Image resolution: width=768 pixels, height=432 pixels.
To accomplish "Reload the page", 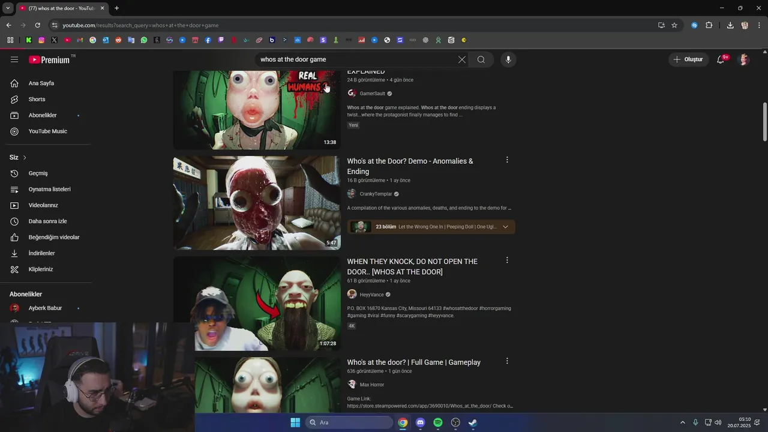I will tap(37, 25).
